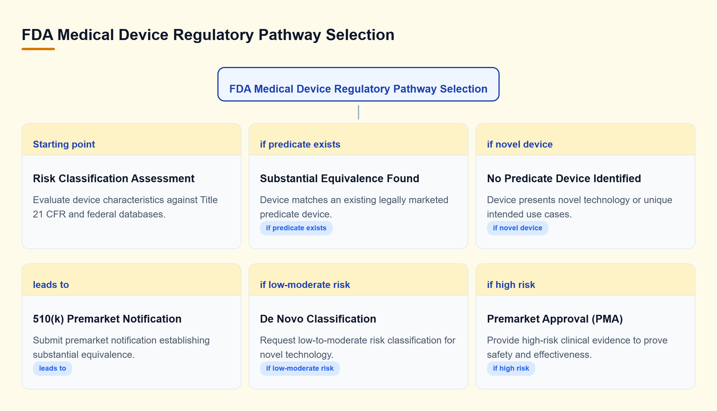Select the 'Risk Classification Assessment' title
717x411 pixels.
(114, 178)
